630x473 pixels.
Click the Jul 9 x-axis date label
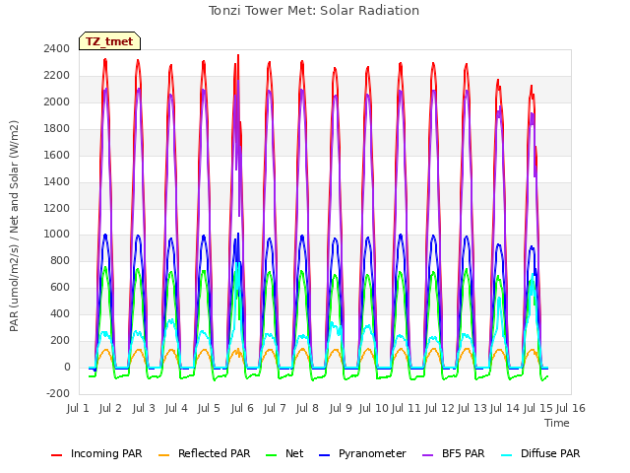pyautogui.click(x=341, y=408)
